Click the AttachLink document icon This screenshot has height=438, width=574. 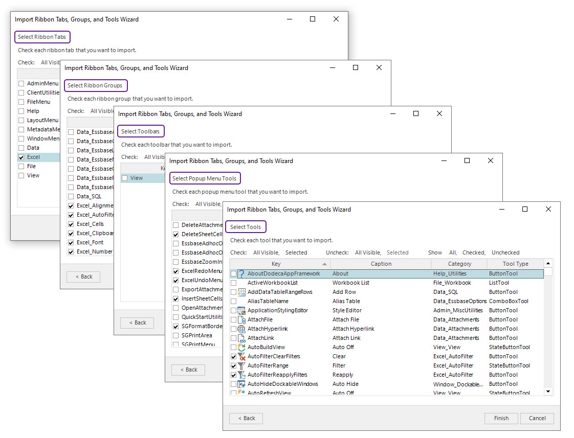[241, 338]
